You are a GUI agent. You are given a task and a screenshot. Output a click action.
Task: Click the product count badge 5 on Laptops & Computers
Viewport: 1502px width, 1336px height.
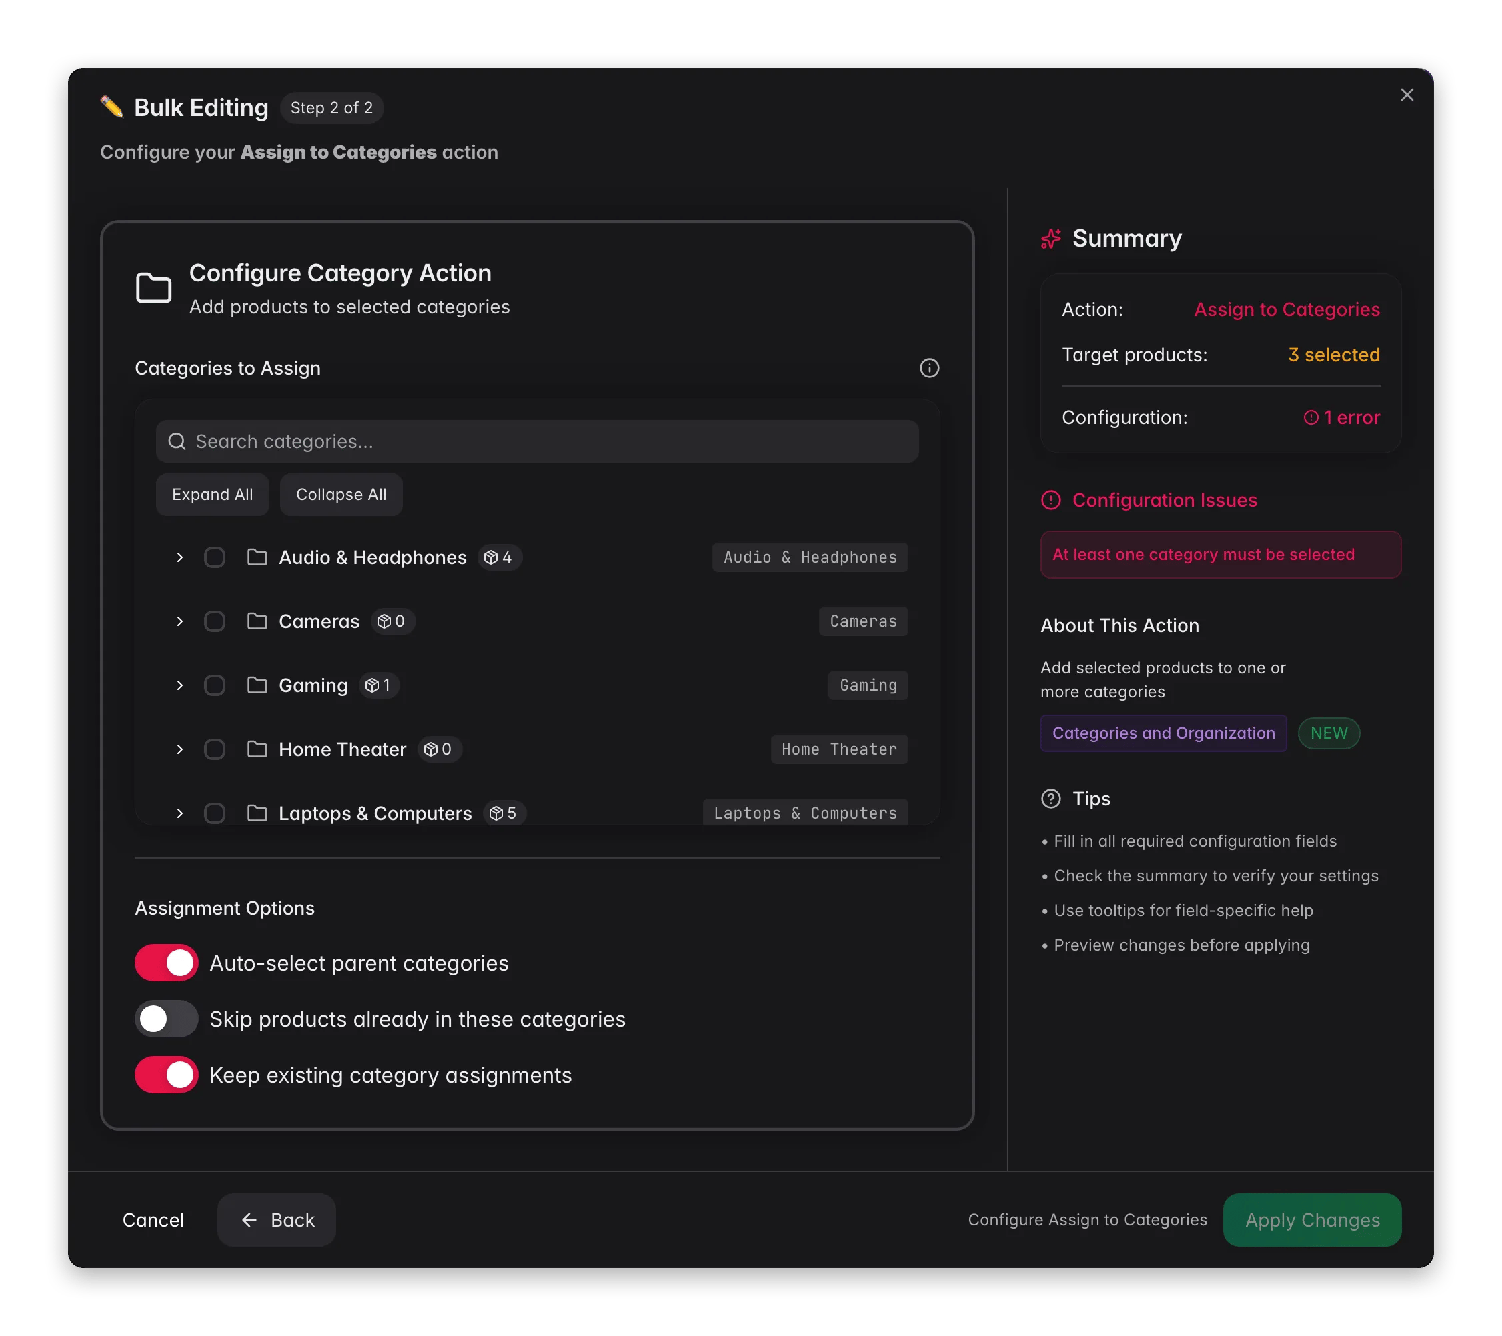click(504, 812)
